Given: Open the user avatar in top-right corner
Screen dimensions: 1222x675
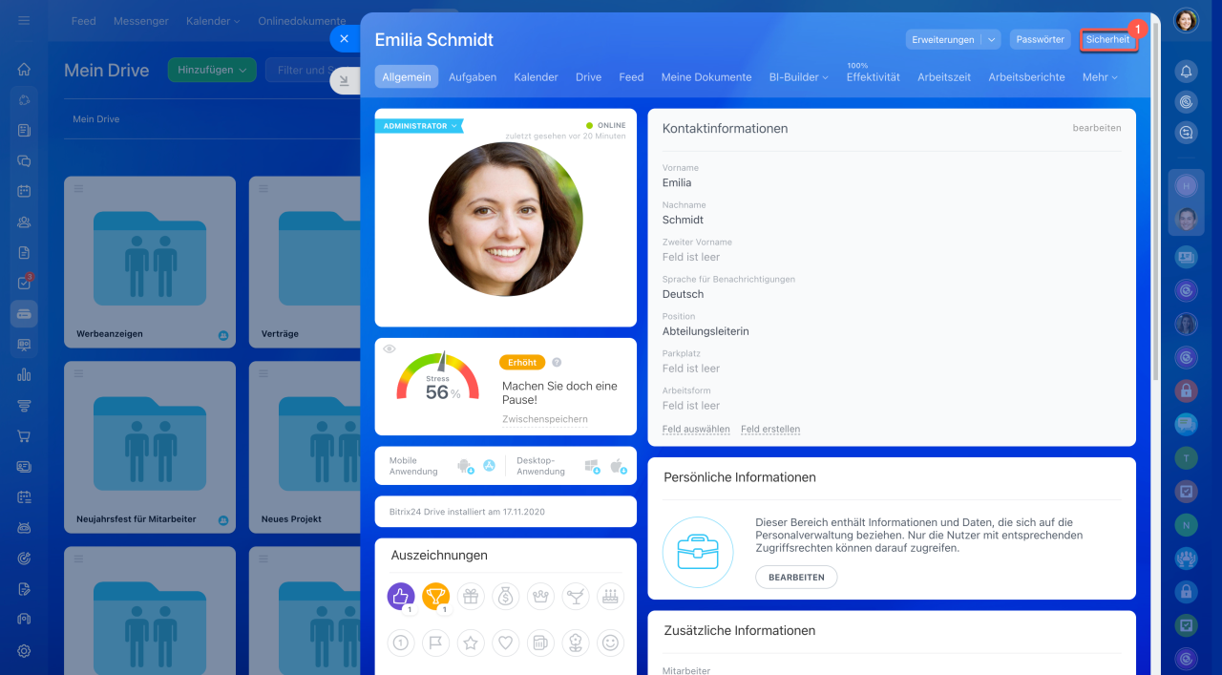Looking at the screenshot, I should coord(1186,20).
